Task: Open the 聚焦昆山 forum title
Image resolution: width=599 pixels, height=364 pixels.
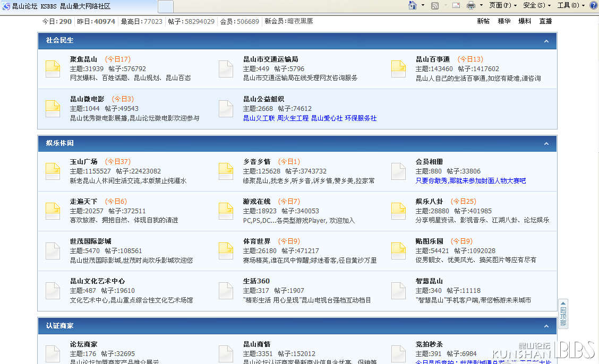Action: point(83,59)
